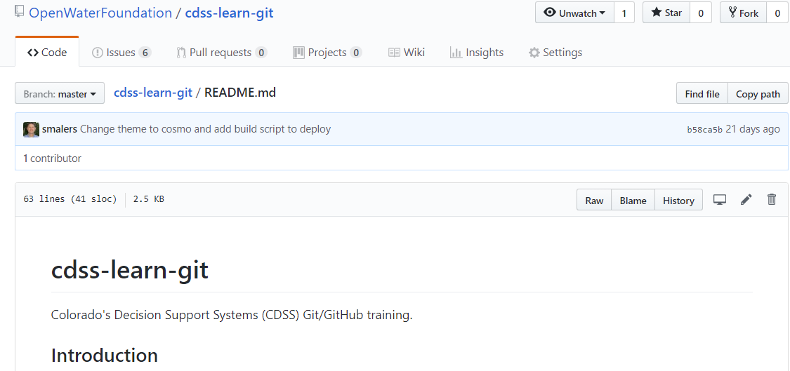The height and width of the screenshot is (371, 790).
Task: Click the Pull requests count badge 0
Action: coord(261,53)
